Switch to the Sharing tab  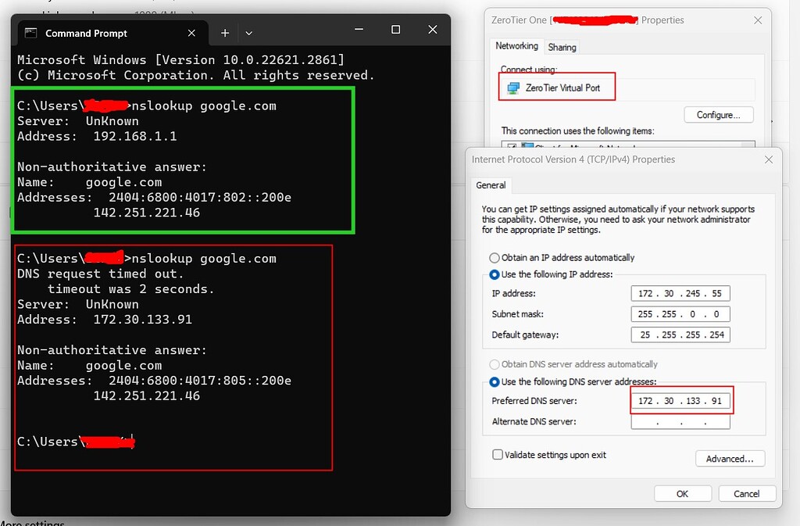pos(562,46)
